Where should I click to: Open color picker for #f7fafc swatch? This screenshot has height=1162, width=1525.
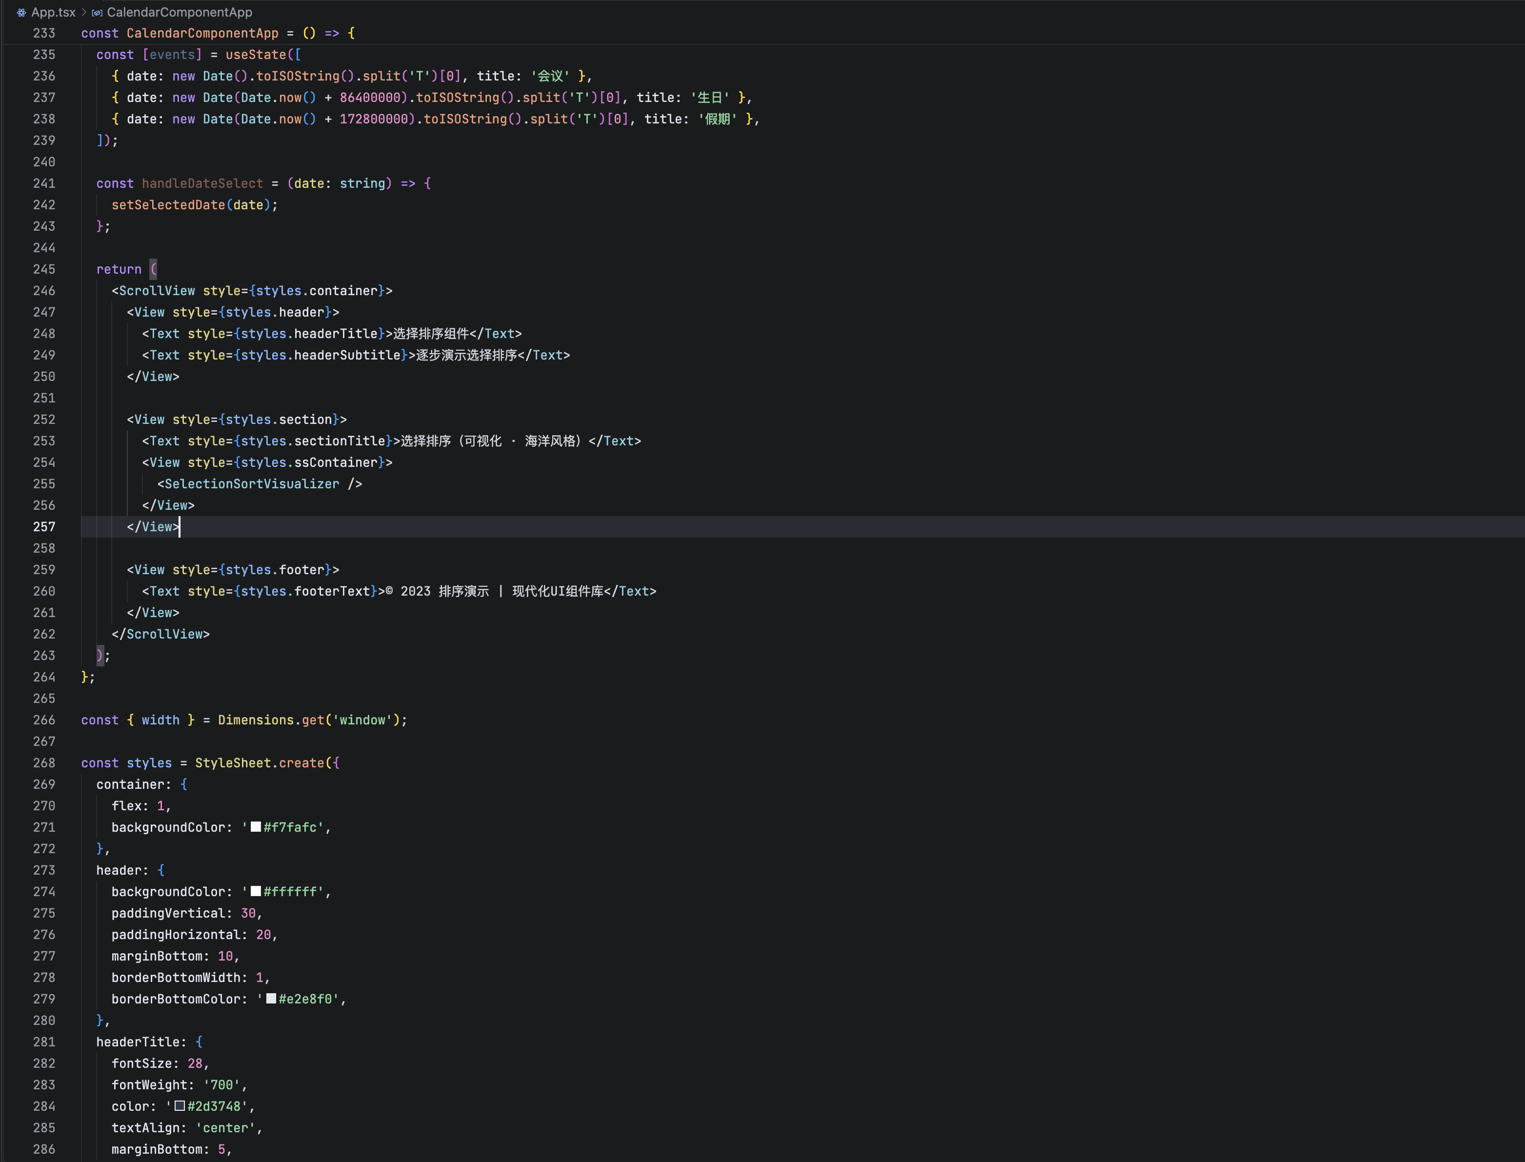256,826
